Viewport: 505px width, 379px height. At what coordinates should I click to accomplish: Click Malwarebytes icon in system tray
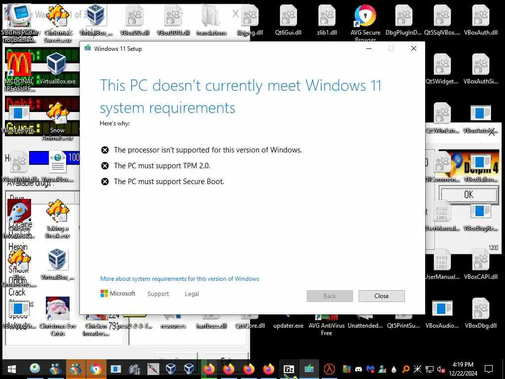370,369
